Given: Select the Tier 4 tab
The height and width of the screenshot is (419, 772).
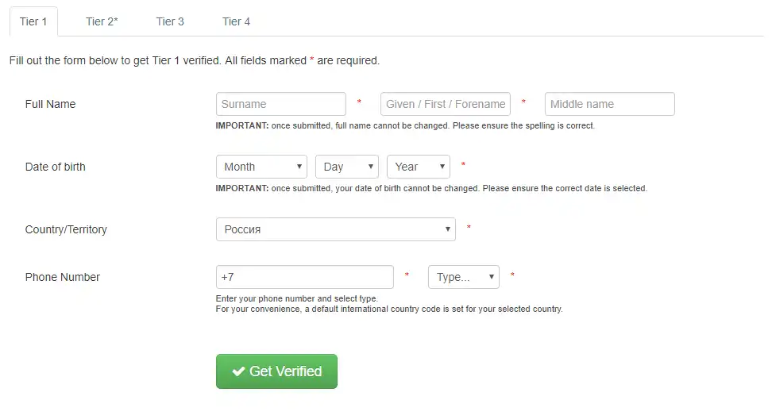Looking at the screenshot, I should [x=236, y=21].
